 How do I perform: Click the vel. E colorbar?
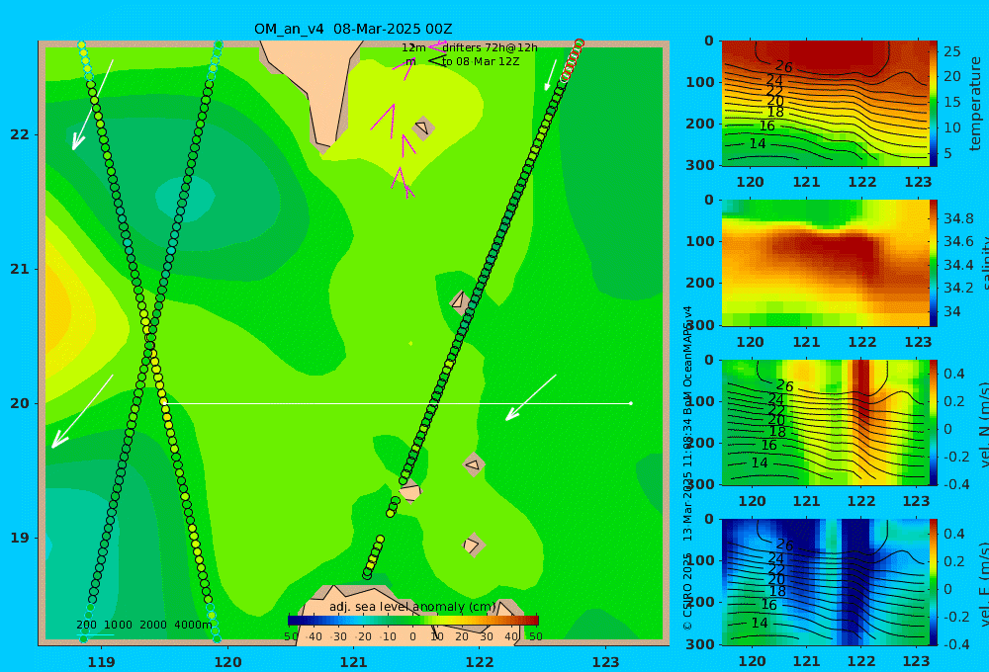point(934,582)
